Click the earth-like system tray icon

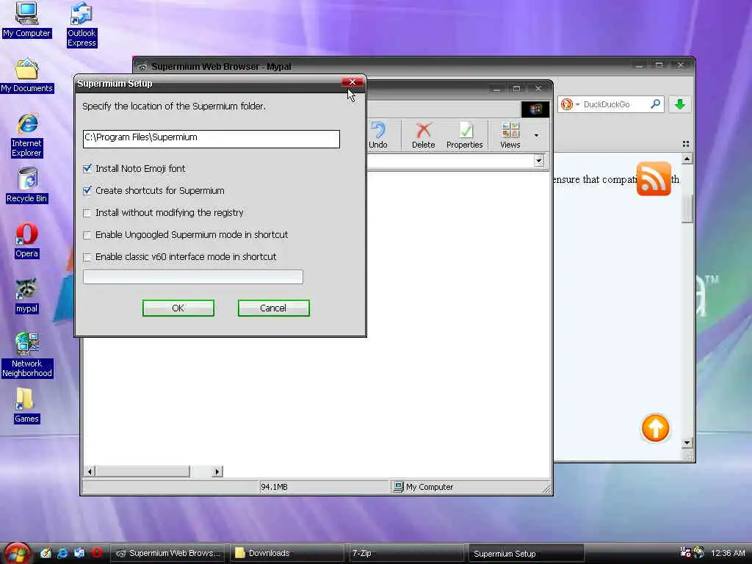coord(699,552)
